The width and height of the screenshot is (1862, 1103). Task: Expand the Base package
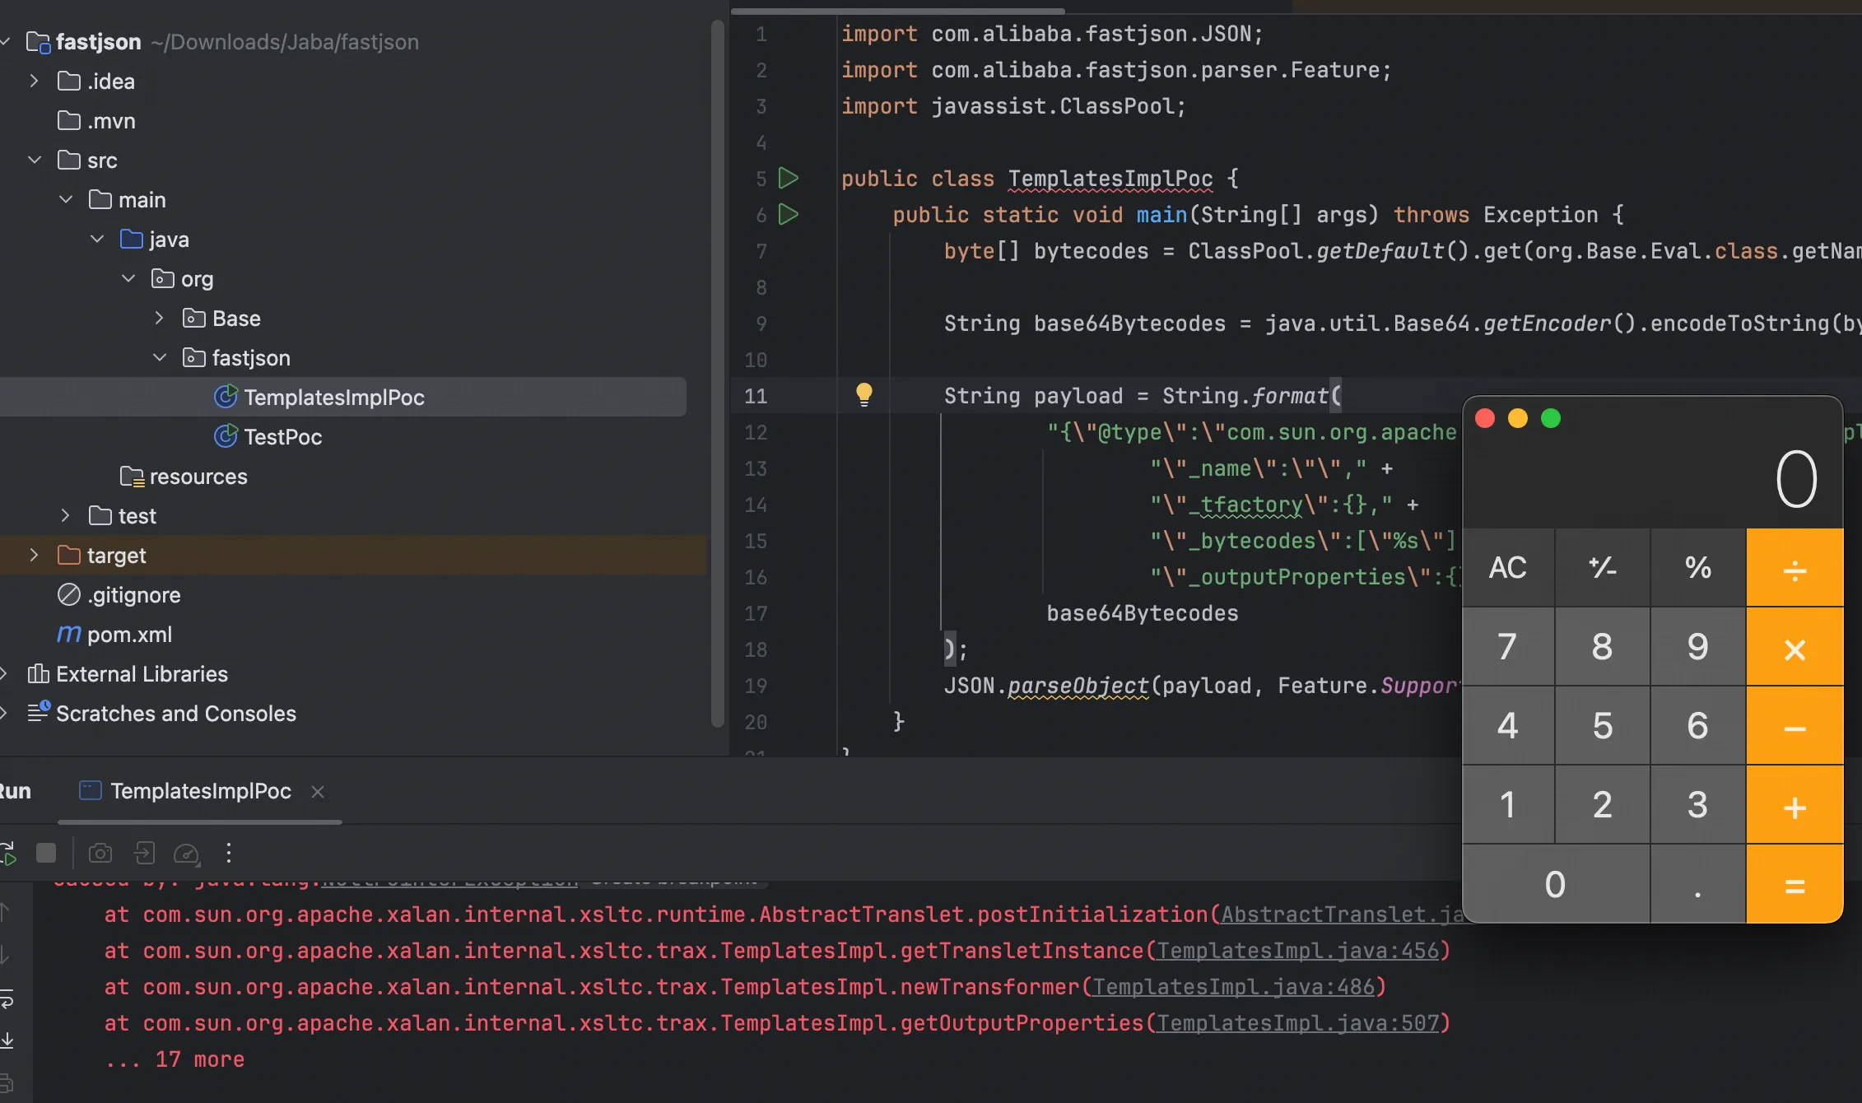click(x=160, y=319)
